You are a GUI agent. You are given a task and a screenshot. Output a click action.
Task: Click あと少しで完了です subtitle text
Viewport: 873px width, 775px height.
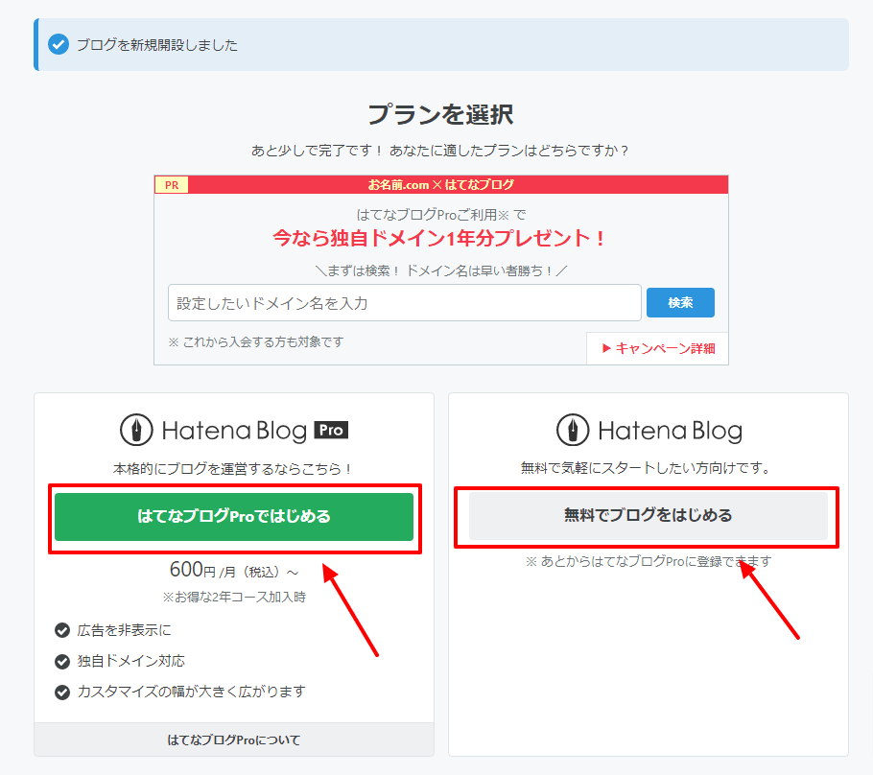click(x=439, y=151)
